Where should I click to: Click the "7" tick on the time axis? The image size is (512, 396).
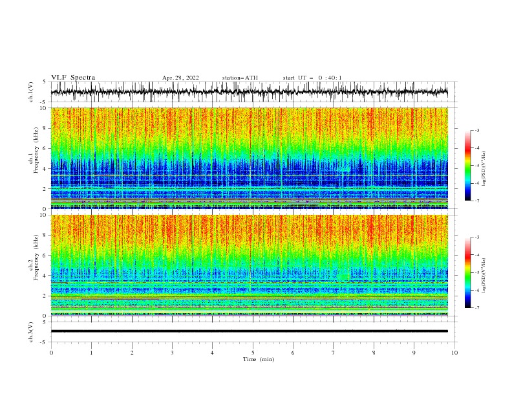coord(334,353)
